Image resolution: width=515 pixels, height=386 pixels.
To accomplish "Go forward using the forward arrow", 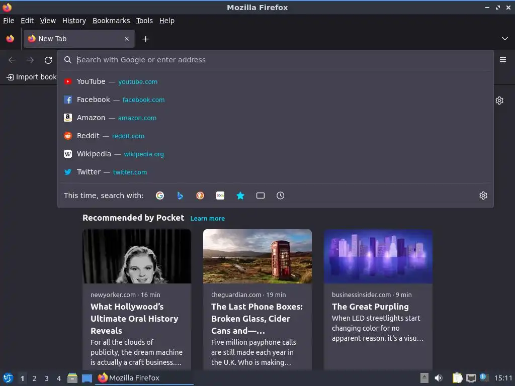I will [30, 60].
